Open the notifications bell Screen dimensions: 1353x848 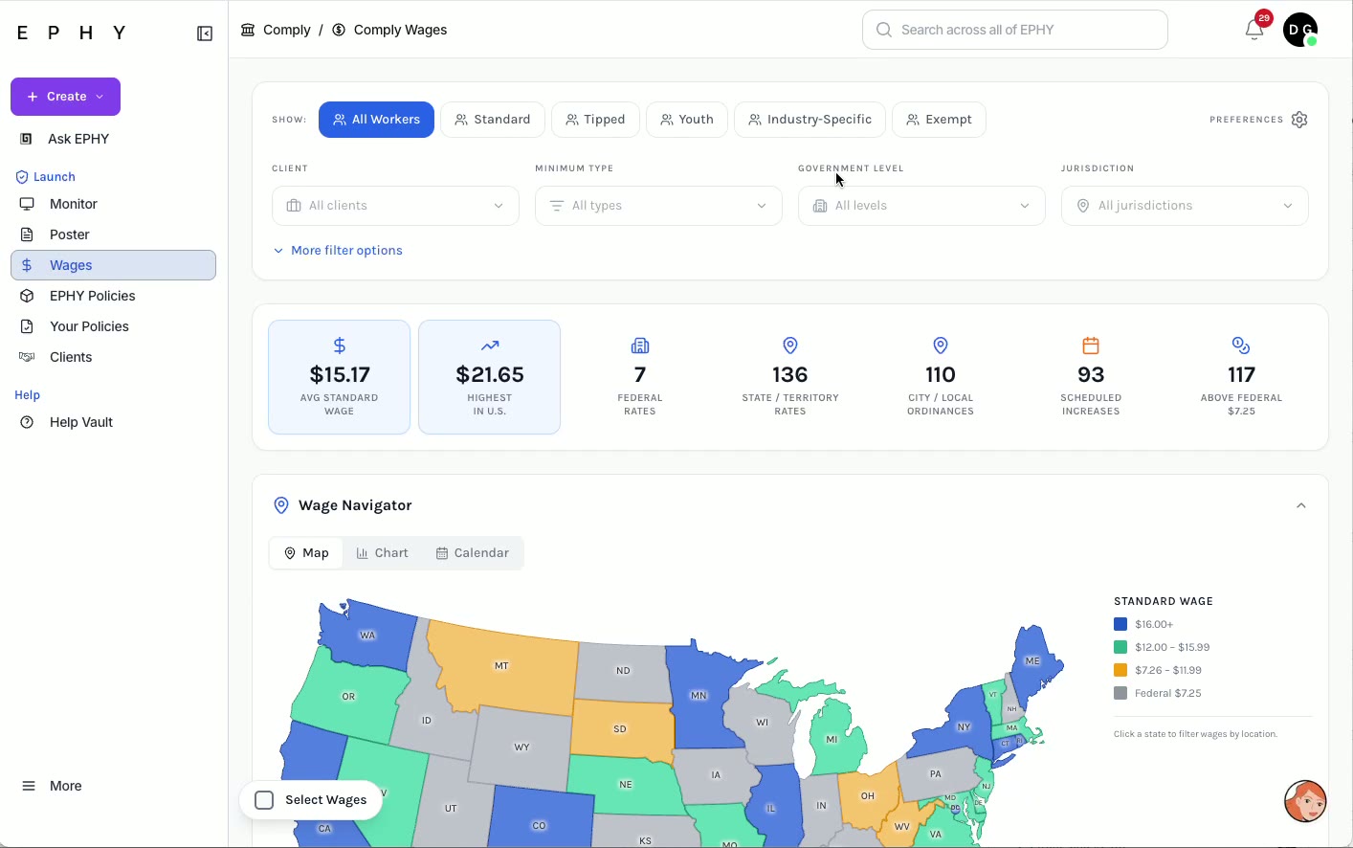[x=1254, y=30]
